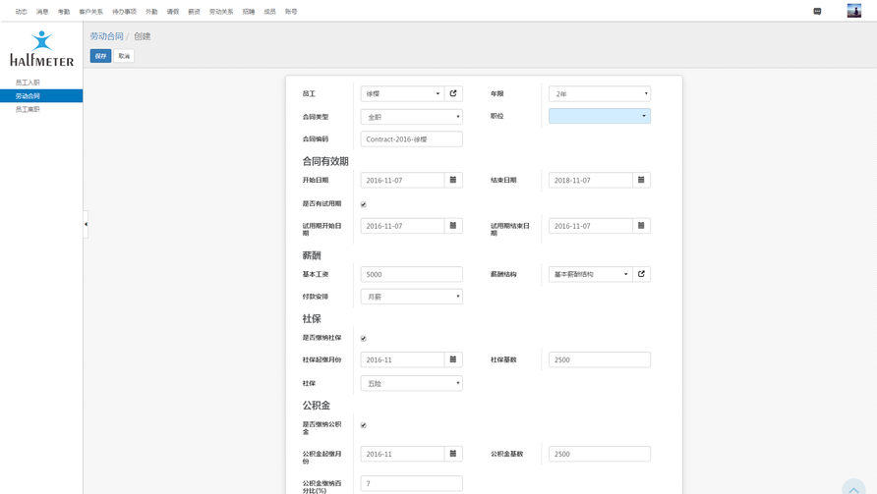The image size is (877, 494).
Task: Expand the 年限 dropdown showing 2年
Action: click(x=599, y=94)
